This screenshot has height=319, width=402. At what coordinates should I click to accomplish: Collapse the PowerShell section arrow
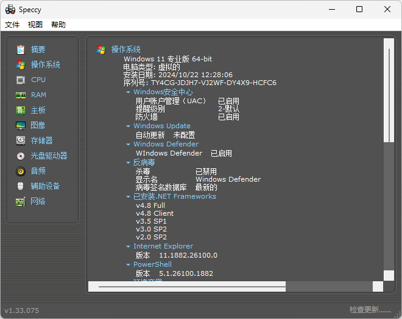point(128,265)
